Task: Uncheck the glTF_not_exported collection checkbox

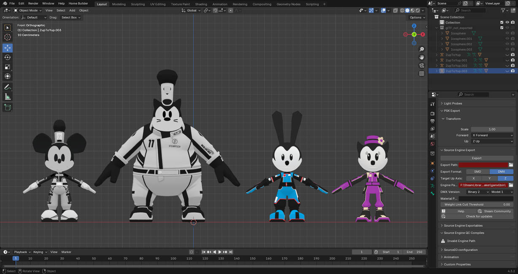Action: coord(502,28)
